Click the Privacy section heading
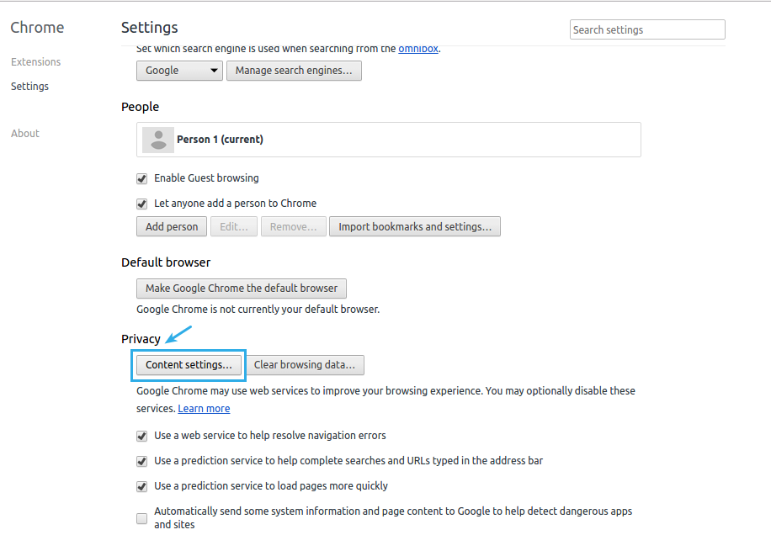Viewport: 771px width, 535px height. (x=141, y=339)
